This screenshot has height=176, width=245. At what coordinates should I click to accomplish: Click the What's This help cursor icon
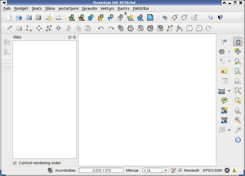tap(220, 17)
